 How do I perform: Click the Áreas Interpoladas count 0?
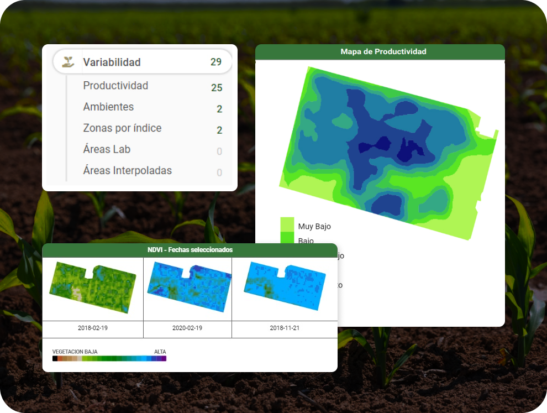click(x=219, y=173)
